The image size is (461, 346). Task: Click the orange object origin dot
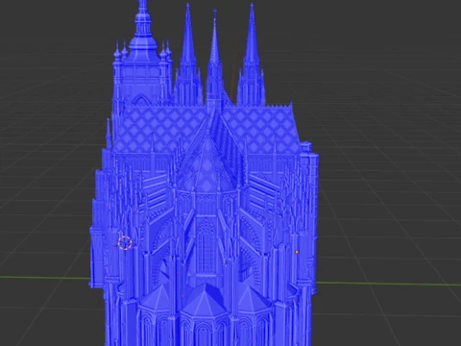pyautogui.click(x=297, y=252)
